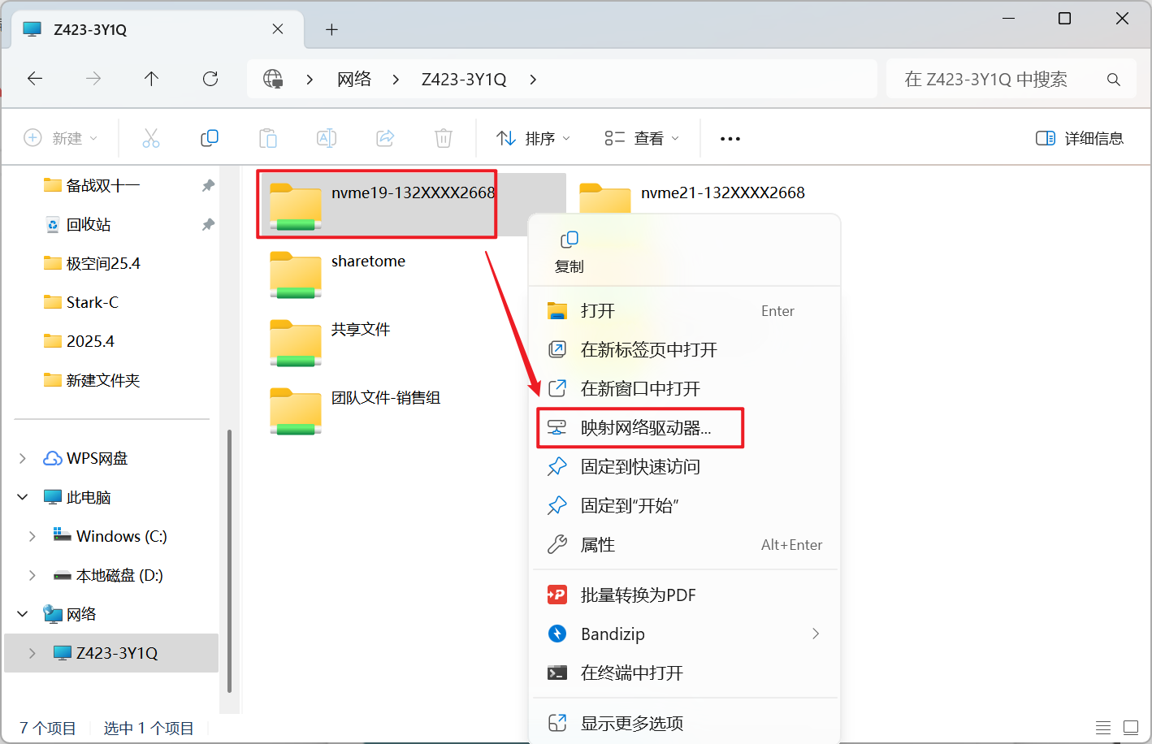
Task: Open the 排序 sort dropdown
Action: pos(533,138)
